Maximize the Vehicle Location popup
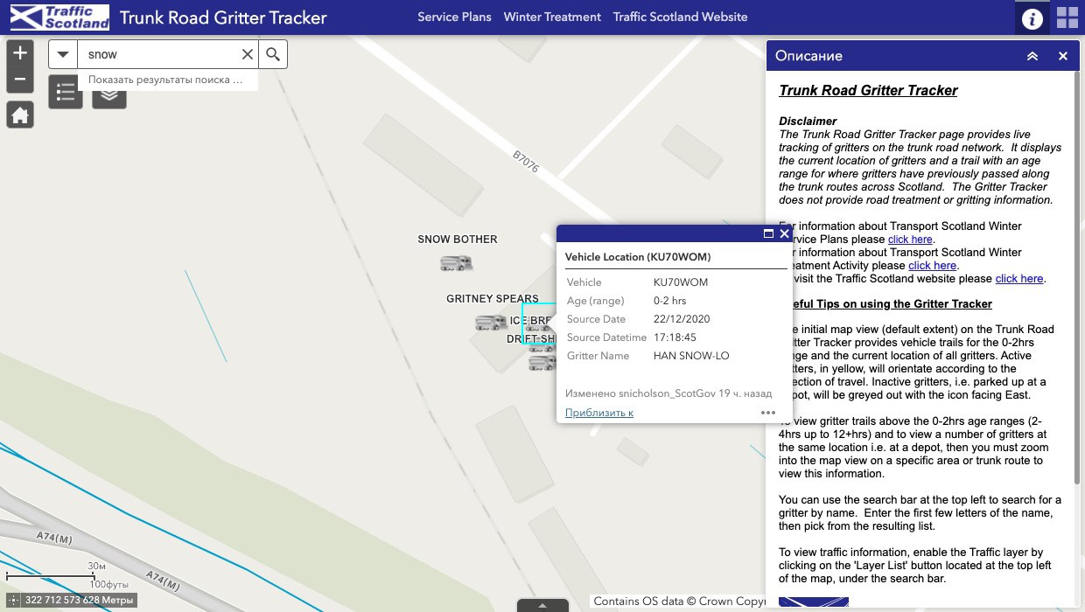Viewport: 1085px width, 612px height. [769, 233]
